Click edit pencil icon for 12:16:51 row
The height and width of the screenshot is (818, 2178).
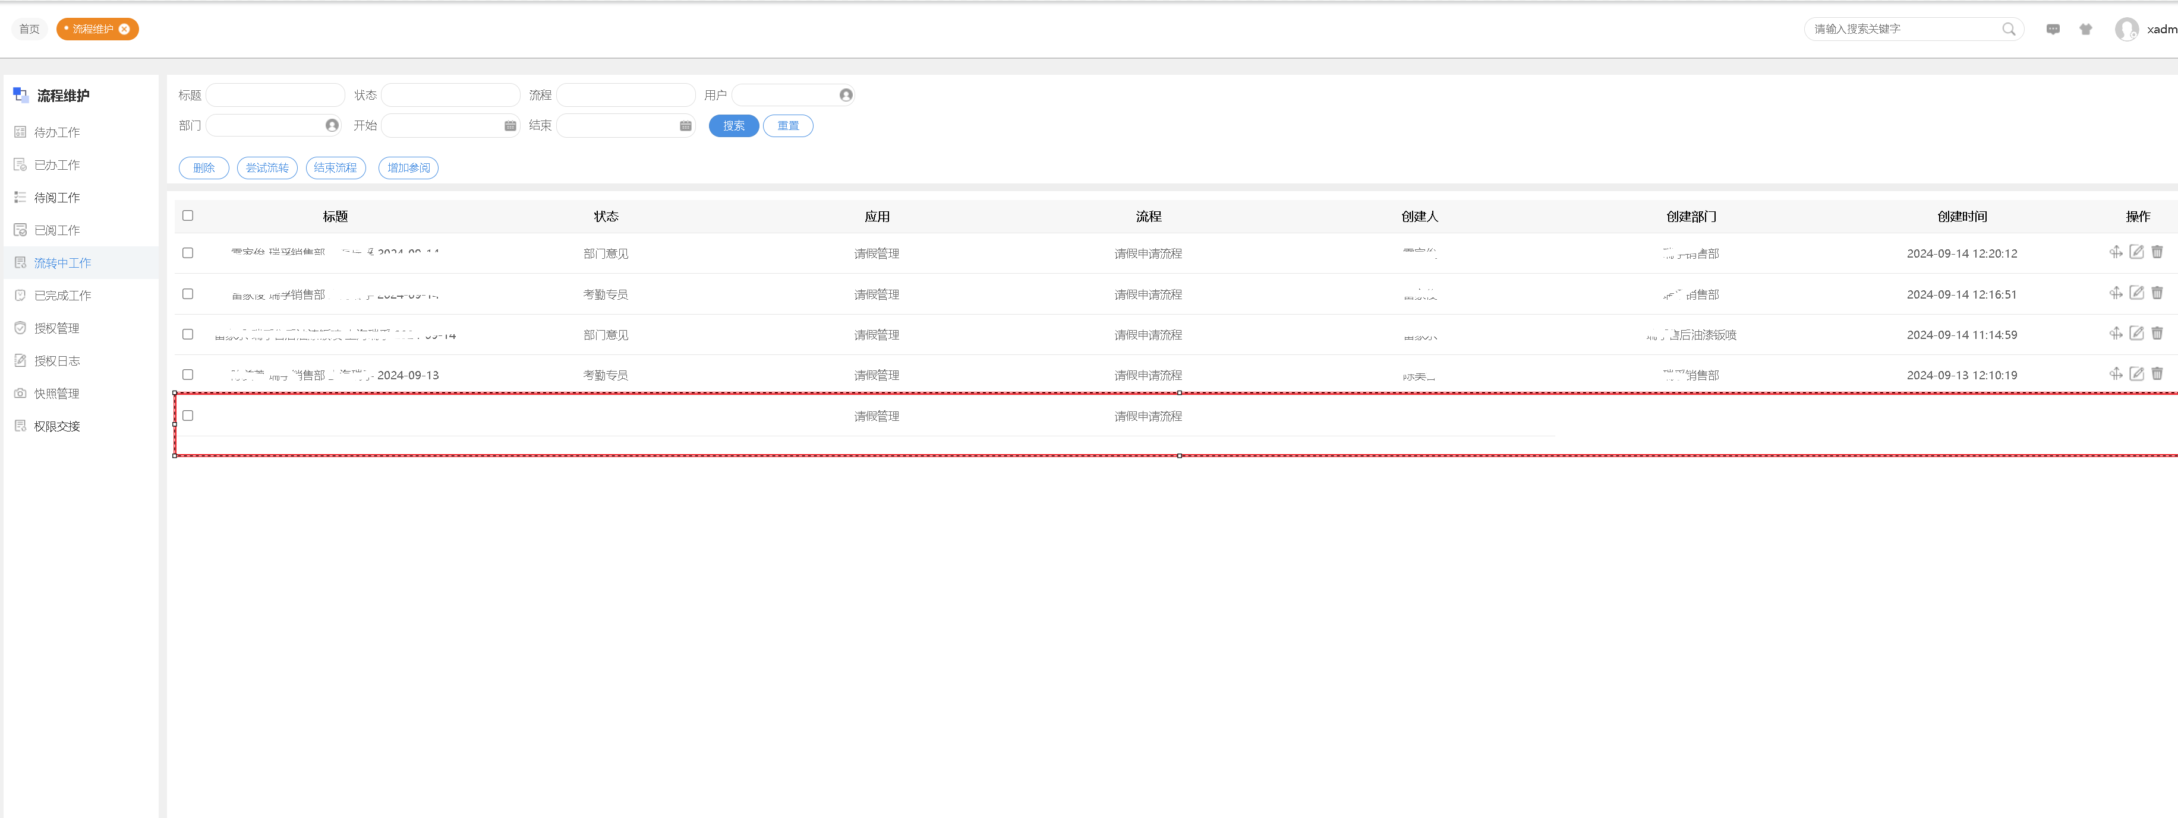pyautogui.click(x=2136, y=293)
